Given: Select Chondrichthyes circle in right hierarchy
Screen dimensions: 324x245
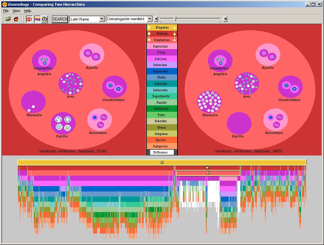Looking at the screenshot, I should coord(291,87).
